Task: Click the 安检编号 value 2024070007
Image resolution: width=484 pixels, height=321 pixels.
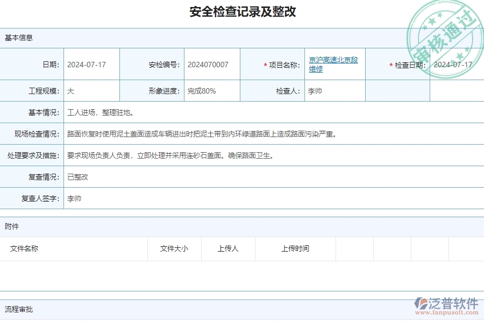Action: coord(206,64)
